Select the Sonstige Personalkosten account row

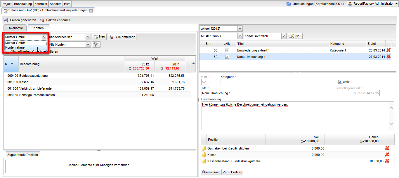tap(98, 95)
